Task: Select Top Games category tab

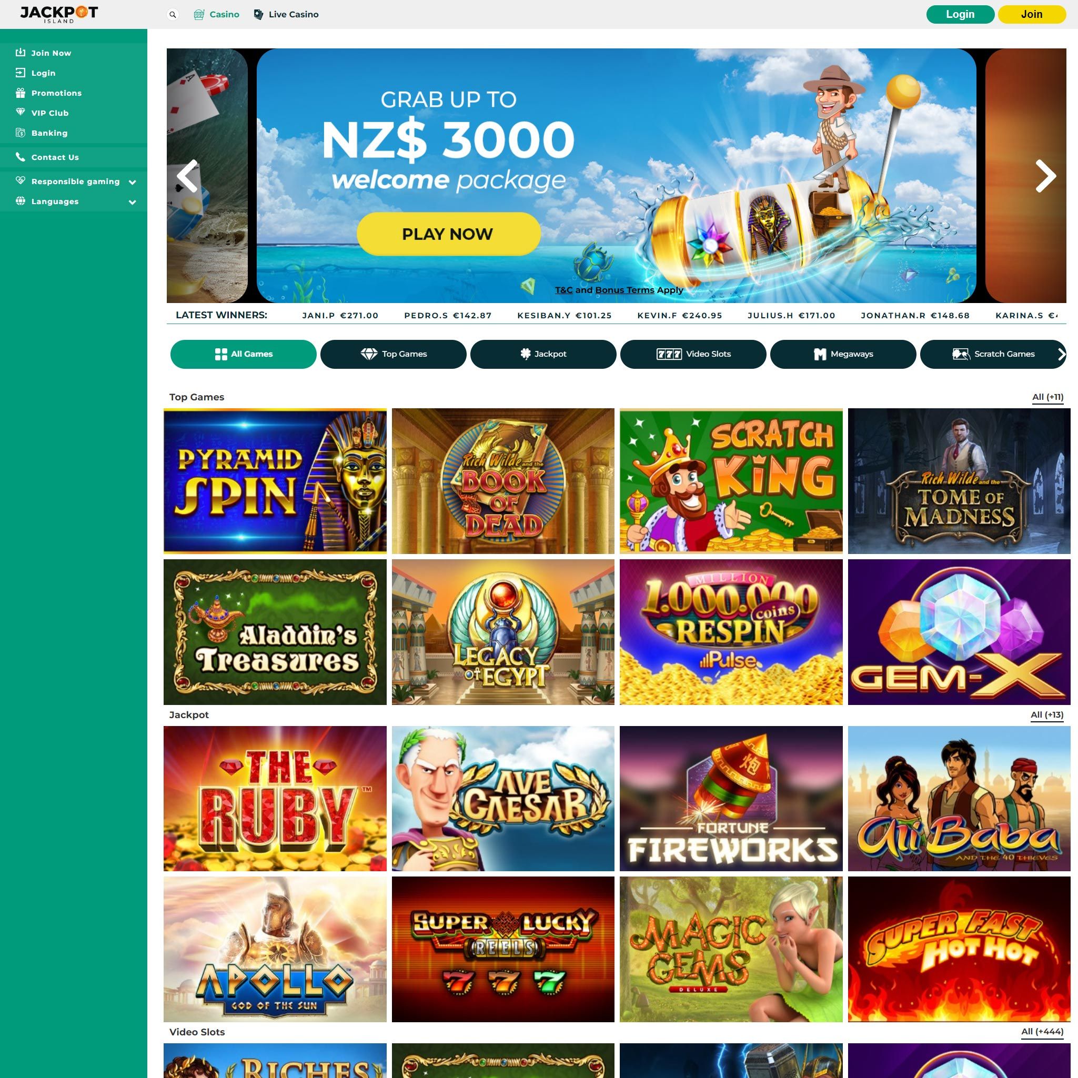Action: tap(394, 354)
